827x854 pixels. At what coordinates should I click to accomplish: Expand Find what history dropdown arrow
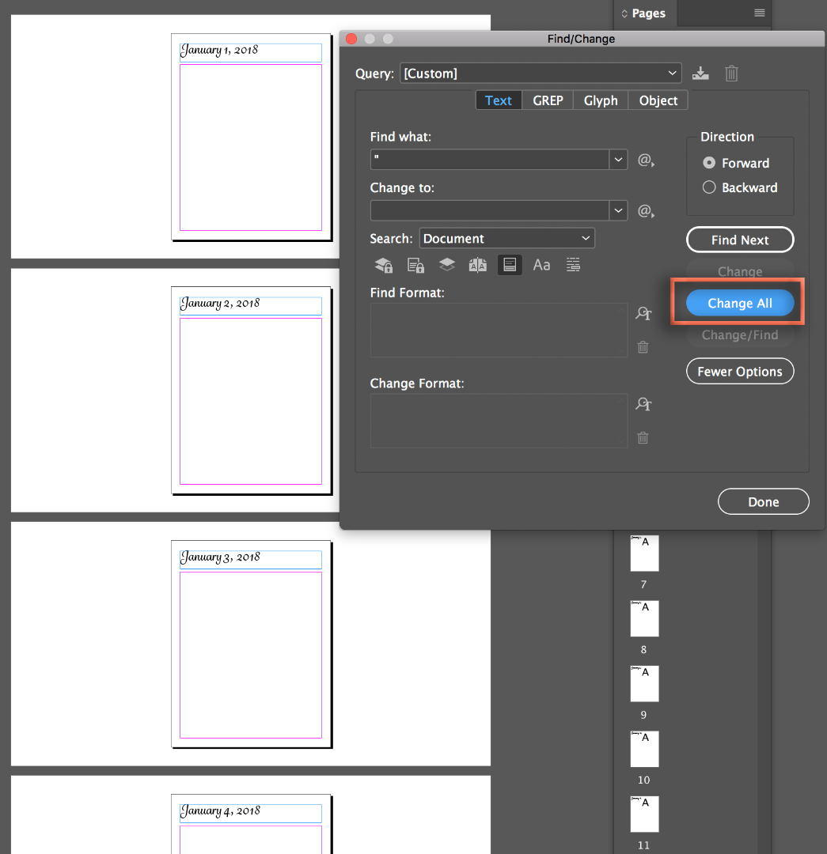tap(618, 160)
